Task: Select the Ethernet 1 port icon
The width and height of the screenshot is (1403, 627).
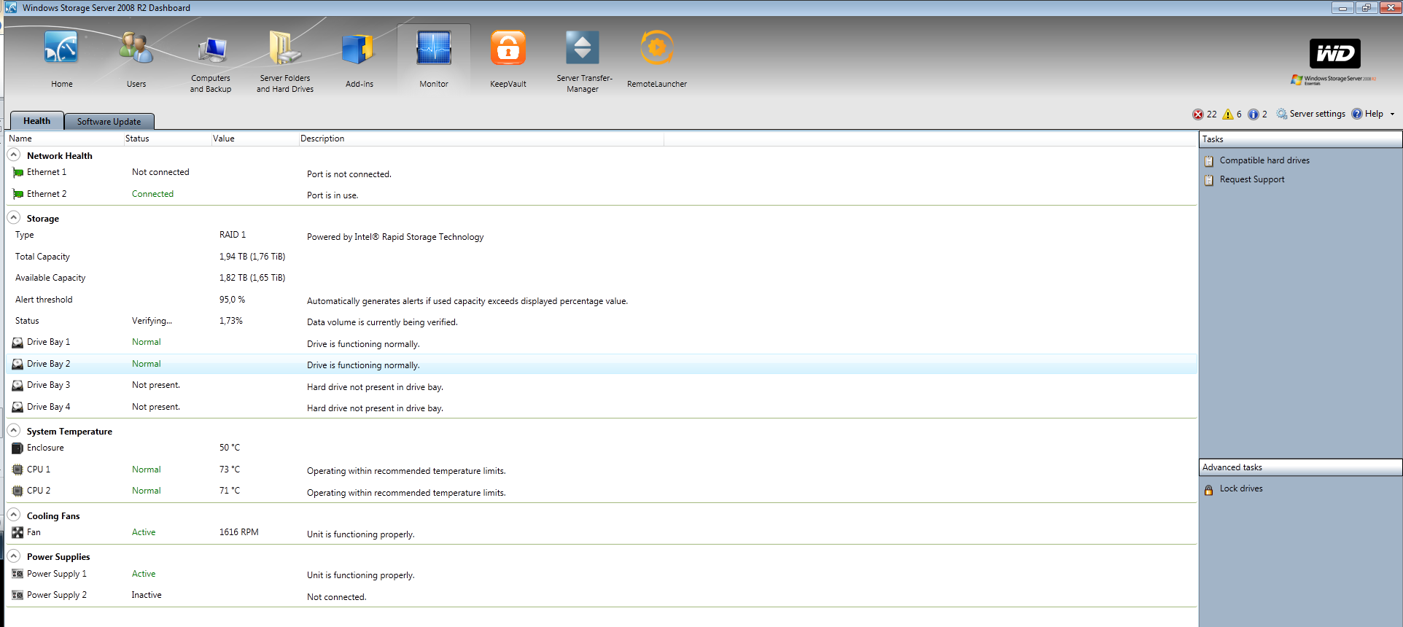Action: 18,173
